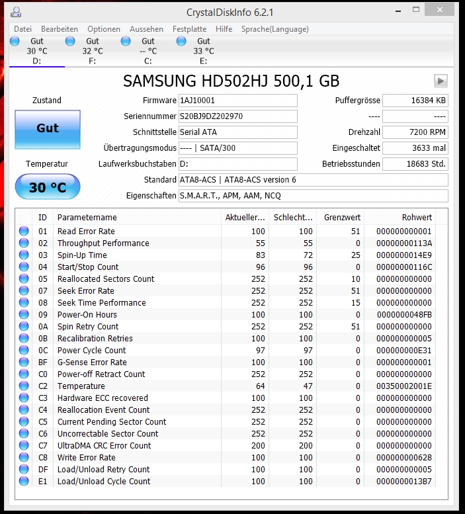The image size is (465, 514).
Task: Click the Puffergrösse value 16384 KB
Action: (415, 101)
